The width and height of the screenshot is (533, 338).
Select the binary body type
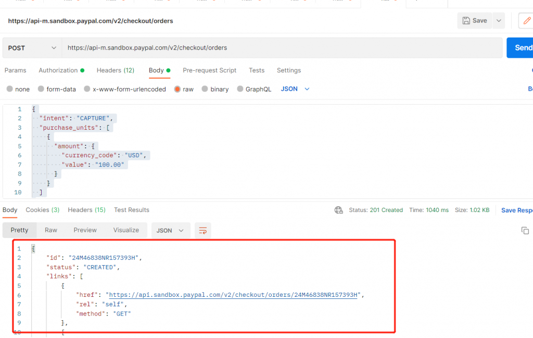click(215, 89)
